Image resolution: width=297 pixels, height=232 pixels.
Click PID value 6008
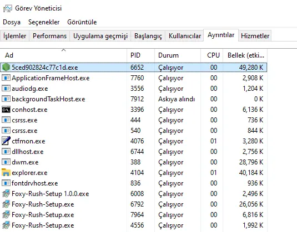pyautogui.click(x=137, y=194)
